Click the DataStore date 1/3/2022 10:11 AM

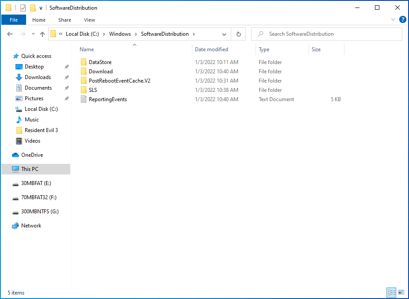coord(217,62)
